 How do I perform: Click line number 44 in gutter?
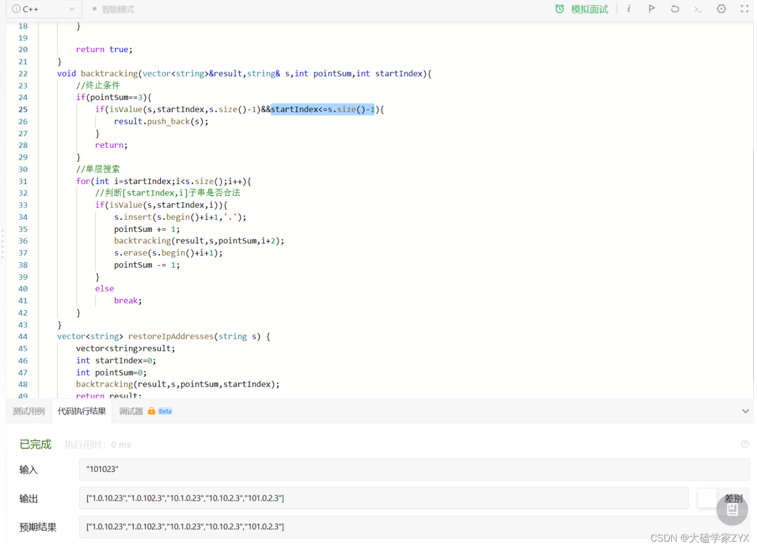tap(23, 337)
